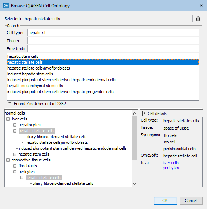Collapse search results with the eject-style icon
Viewport: 207px width, 209px height.
(x=10, y=104)
